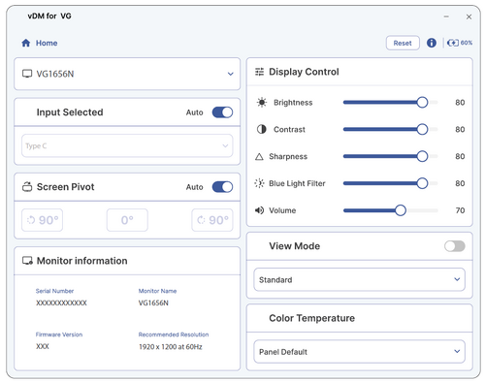
Task: Click the vDM for VG title
Action: 49,16
